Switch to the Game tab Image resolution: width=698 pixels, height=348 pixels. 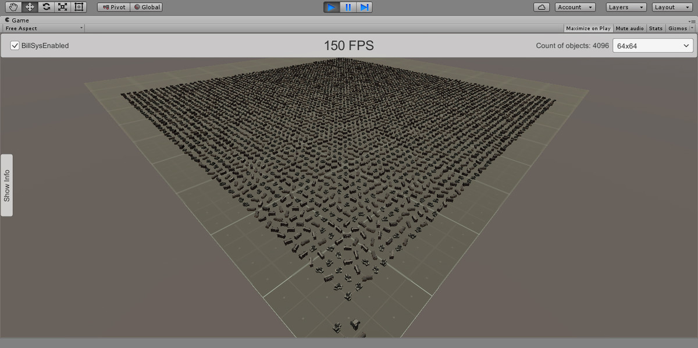coord(16,20)
